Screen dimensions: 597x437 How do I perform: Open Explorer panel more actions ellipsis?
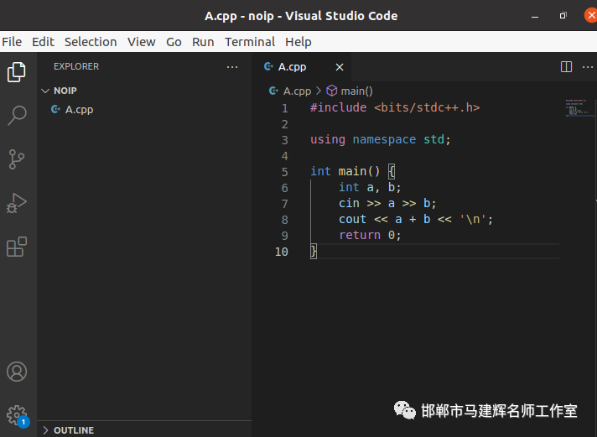[232, 67]
